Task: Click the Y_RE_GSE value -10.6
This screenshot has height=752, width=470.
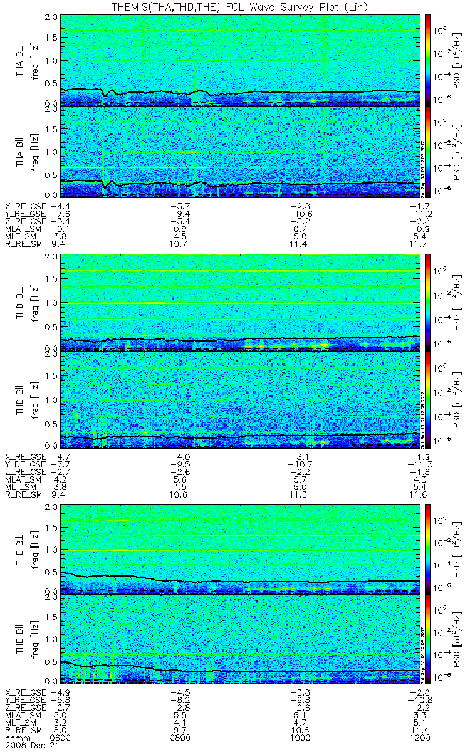Action: 300,214
